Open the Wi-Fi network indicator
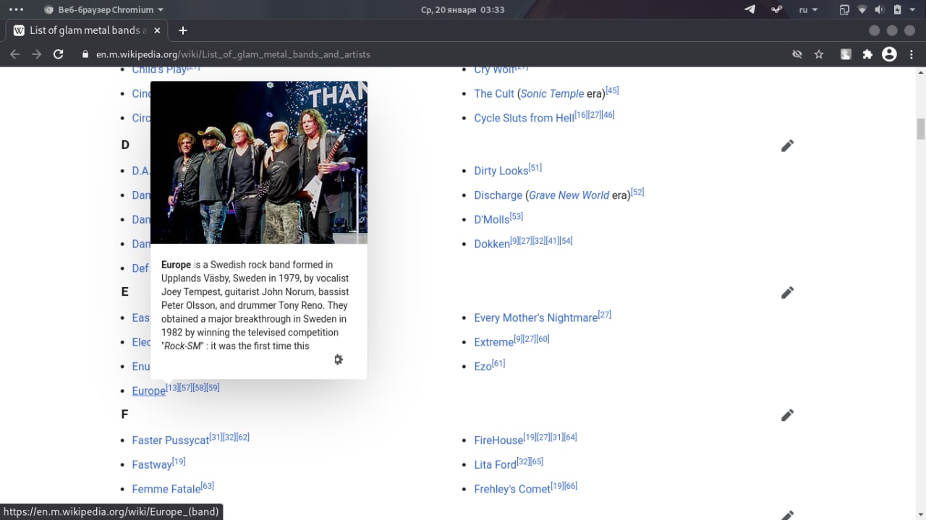The image size is (926, 520). click(x=862, y=9)
